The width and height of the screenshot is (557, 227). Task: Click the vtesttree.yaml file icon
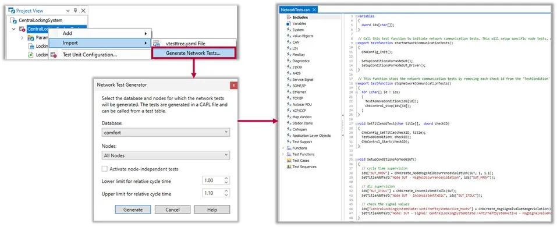pyautogui.click(x=157, y=43)
